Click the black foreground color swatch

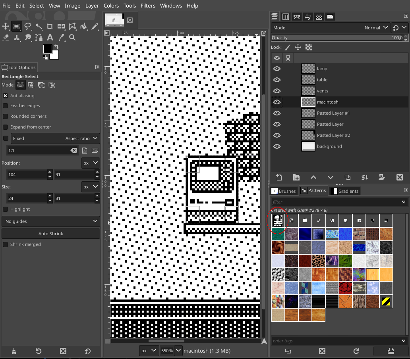pos(47,49)
